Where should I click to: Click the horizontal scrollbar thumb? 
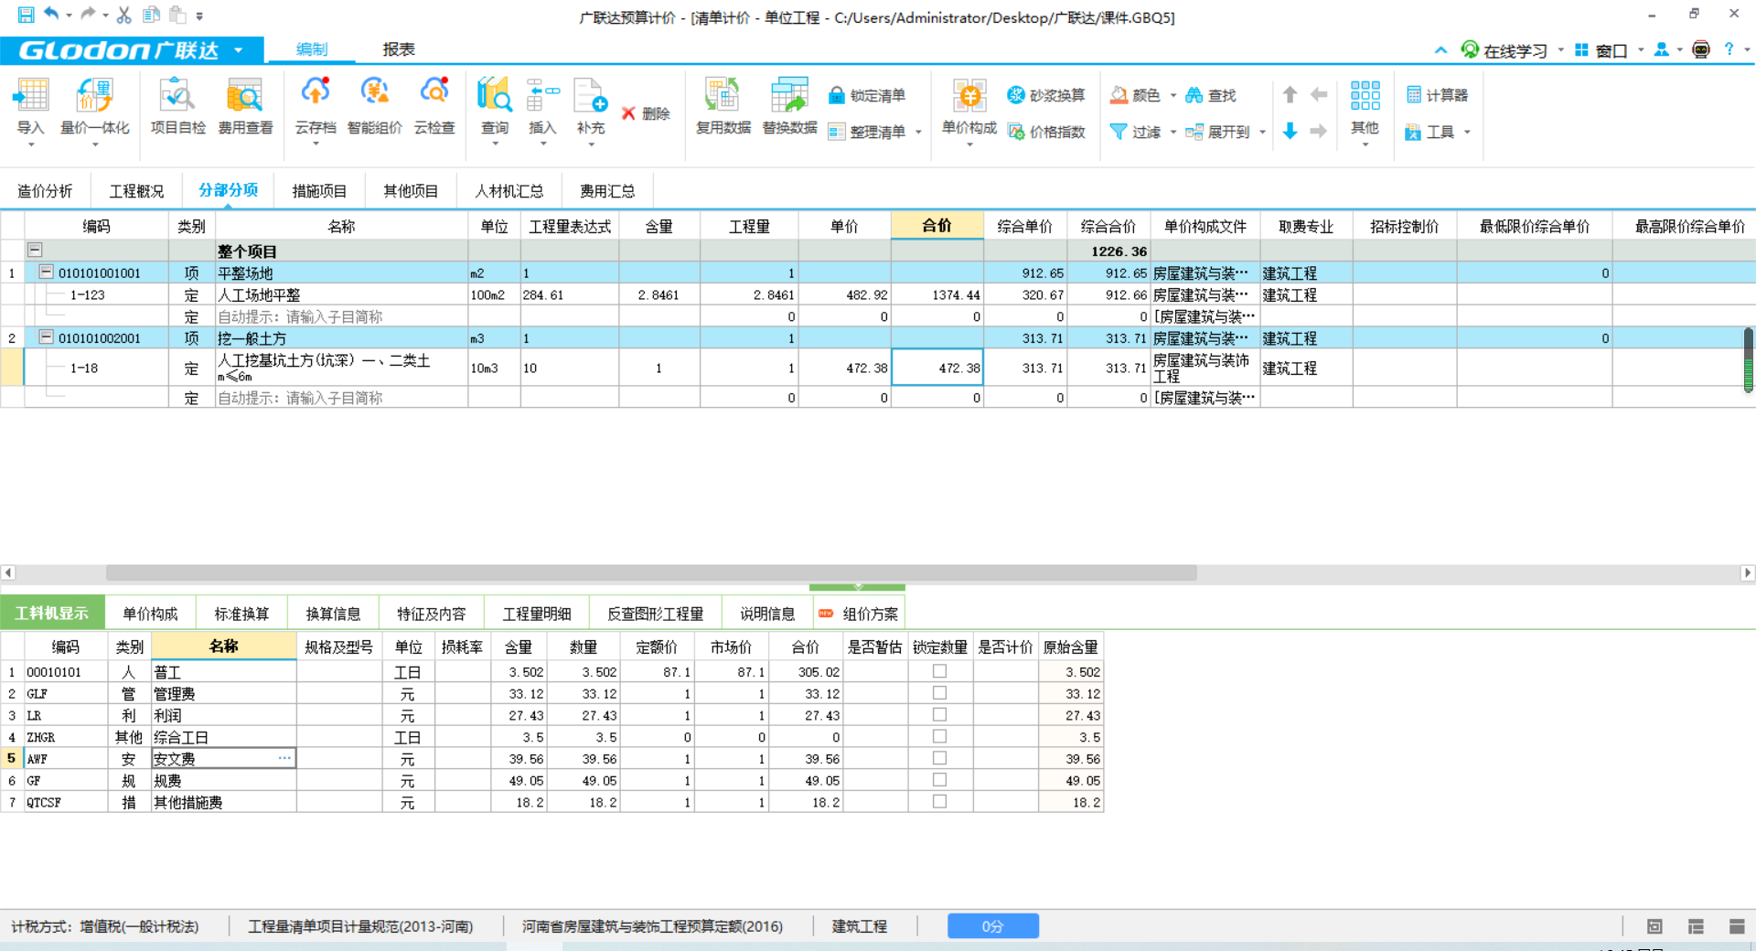651,572
